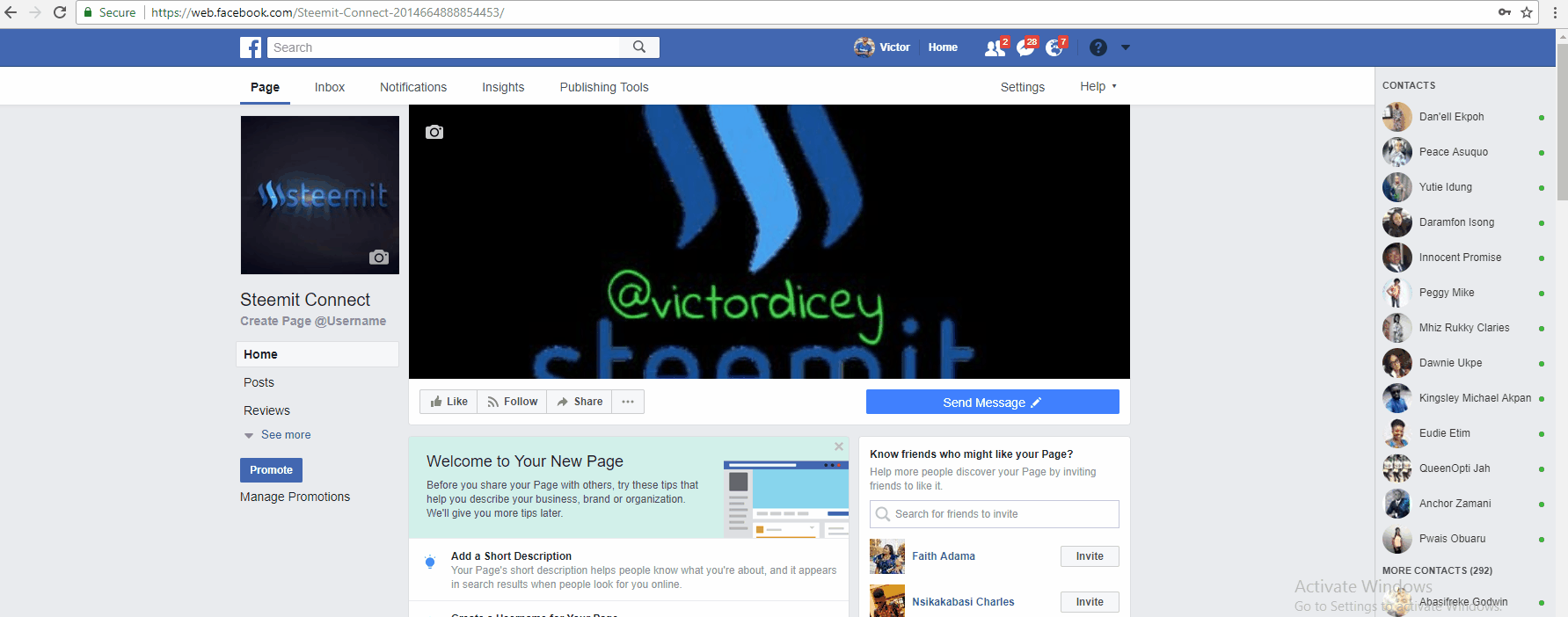The width and height of the screenshot is (1568, 617).
Task: Open friend requests icon
Action: [995, 48]
